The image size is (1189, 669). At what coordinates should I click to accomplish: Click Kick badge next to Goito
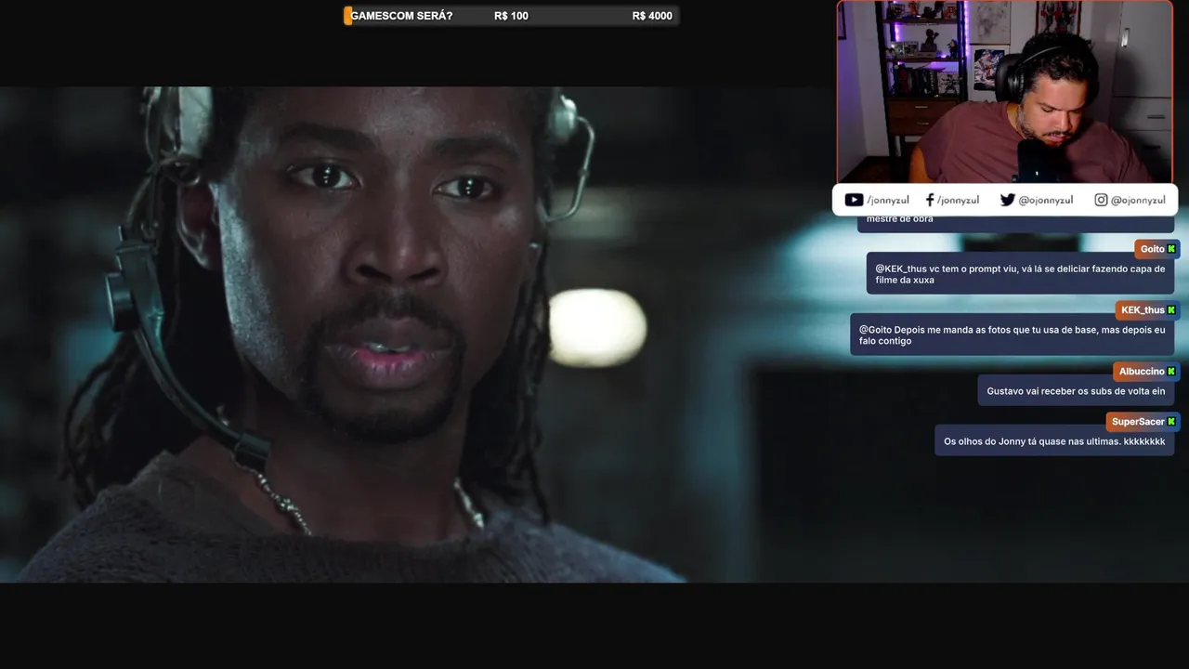tap(1171, 249)
